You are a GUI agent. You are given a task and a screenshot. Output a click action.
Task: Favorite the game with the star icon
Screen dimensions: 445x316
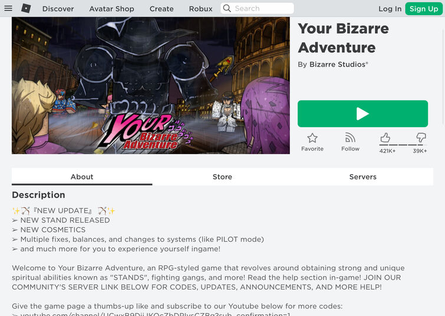(x=312, y=138)
